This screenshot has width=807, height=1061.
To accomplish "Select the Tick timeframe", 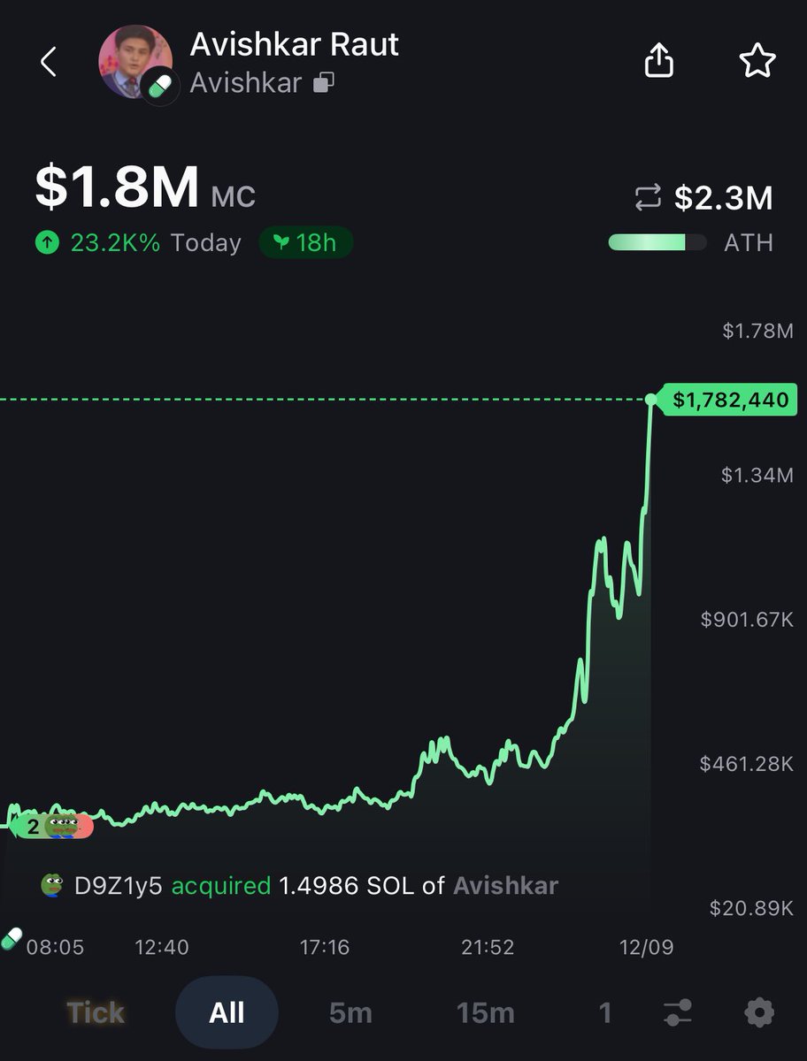I will (x=96, y=1012).
